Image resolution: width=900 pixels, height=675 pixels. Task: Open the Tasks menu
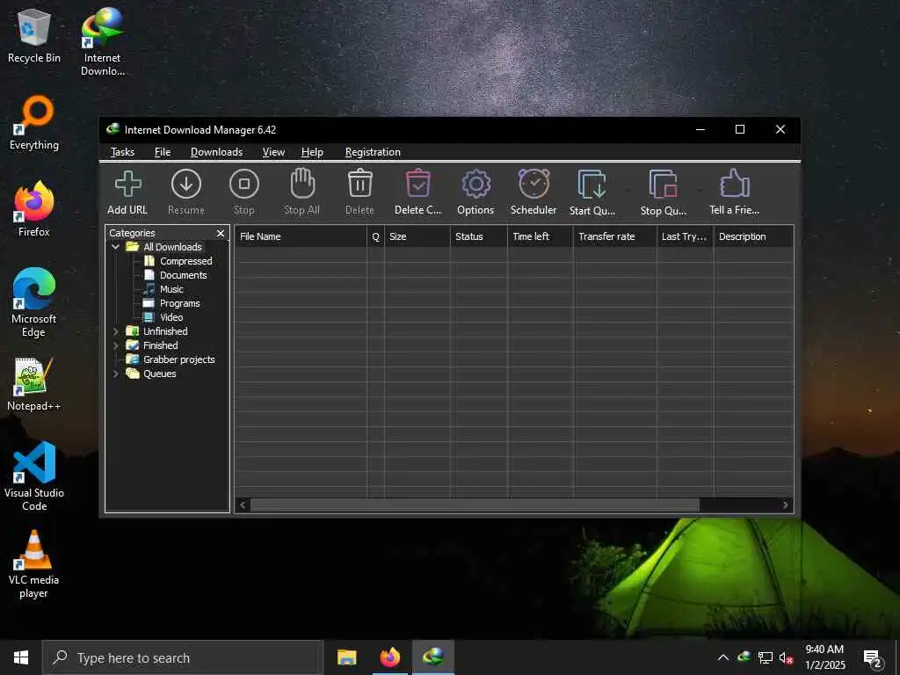click(122, 152)
